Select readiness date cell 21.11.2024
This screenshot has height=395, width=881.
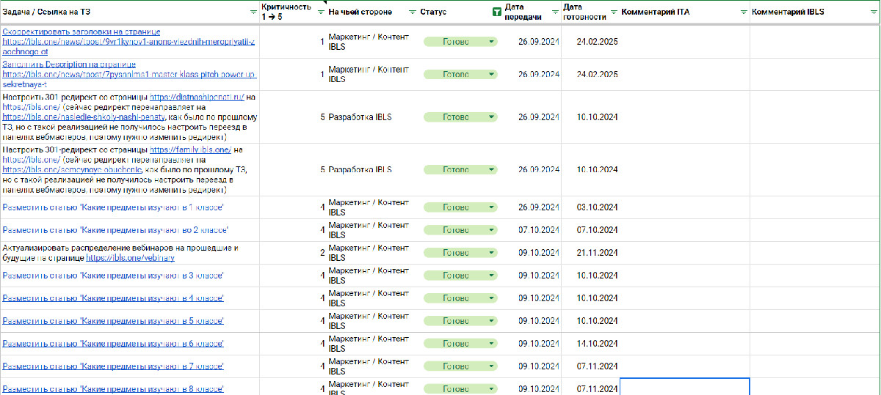pos(597,253)
